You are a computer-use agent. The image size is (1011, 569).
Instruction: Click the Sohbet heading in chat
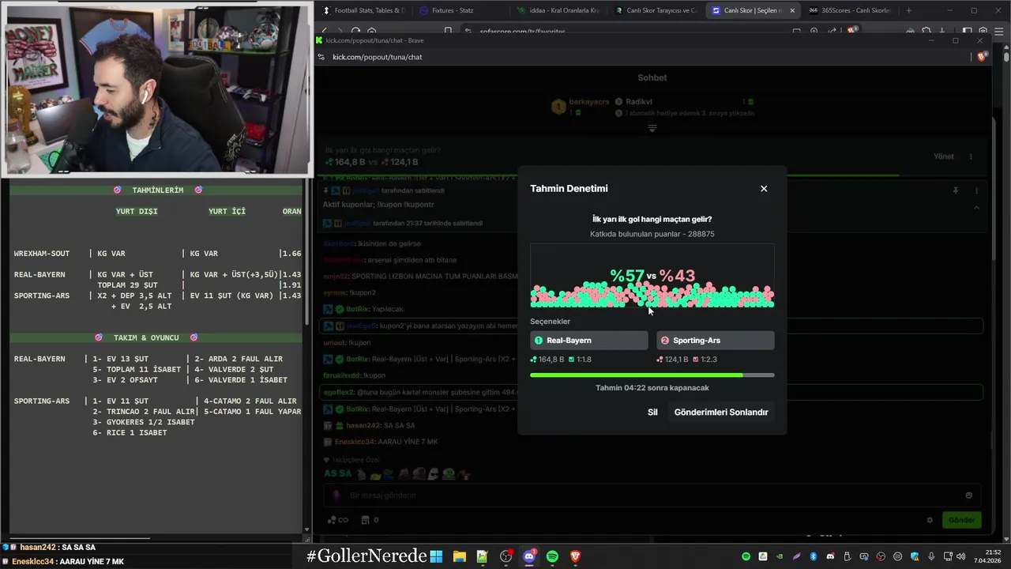click(652, 77)
